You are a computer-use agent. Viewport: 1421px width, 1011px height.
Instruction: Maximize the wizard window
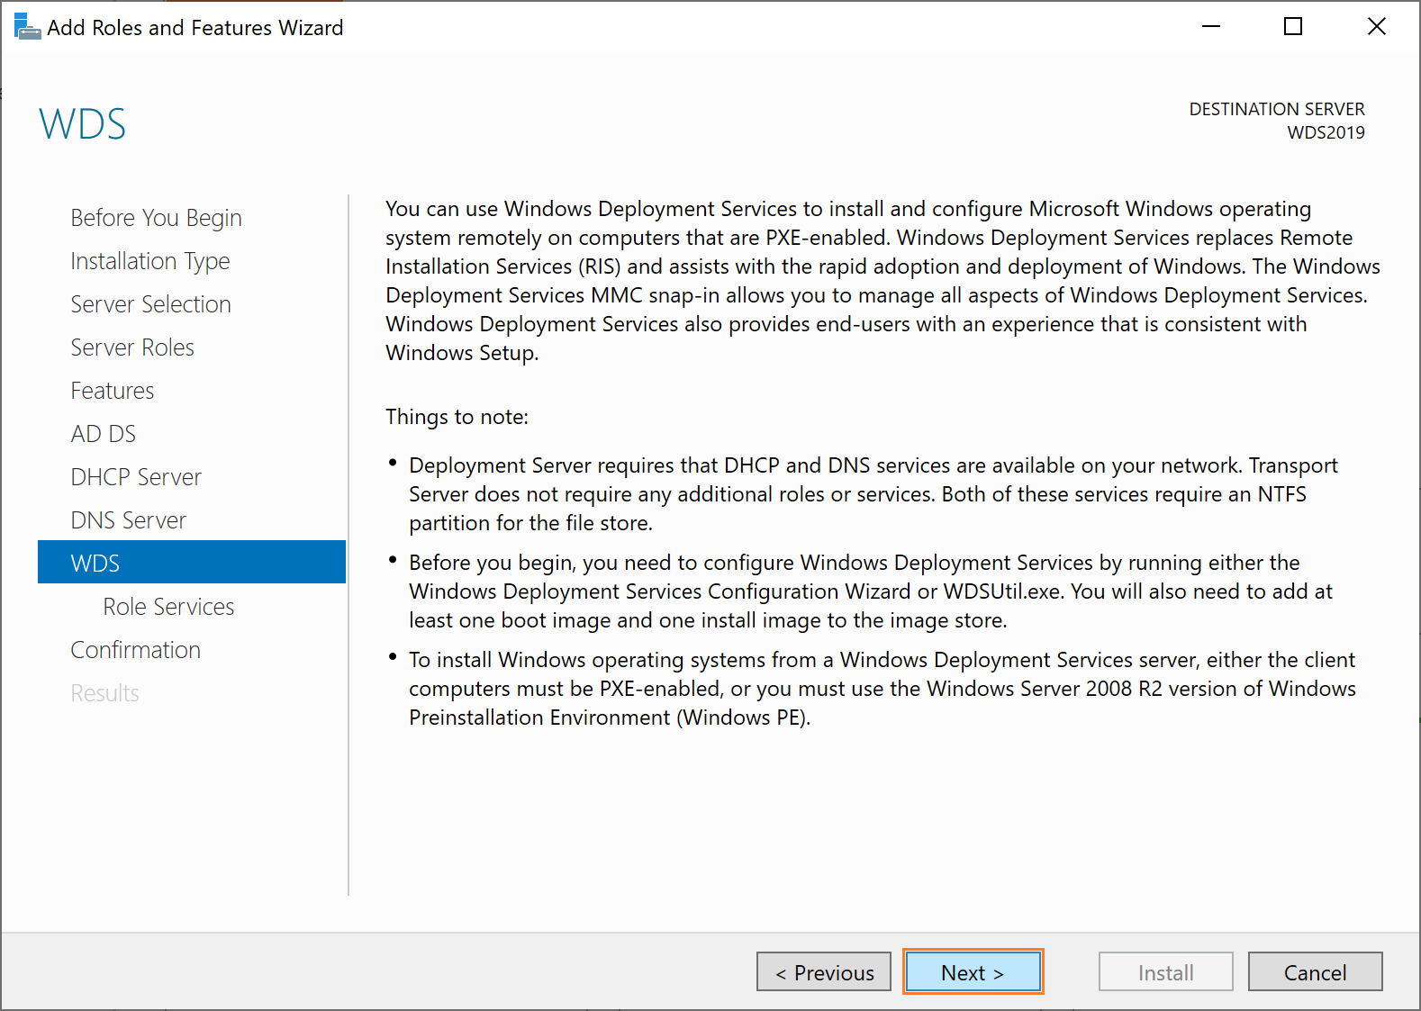pos(1293,27)
